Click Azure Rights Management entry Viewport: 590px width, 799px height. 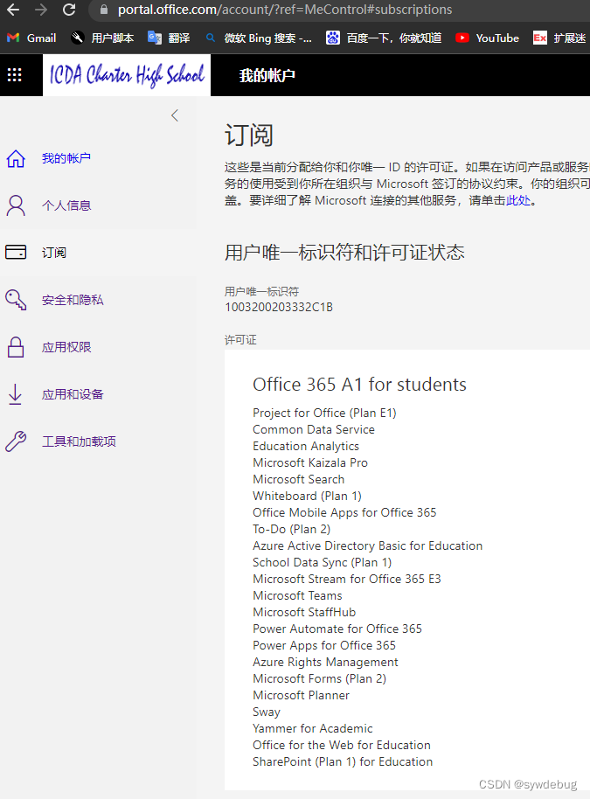(x=325, y=662)
